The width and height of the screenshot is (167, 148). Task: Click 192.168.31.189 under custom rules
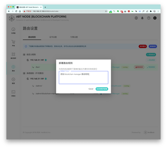click(37, 60)
